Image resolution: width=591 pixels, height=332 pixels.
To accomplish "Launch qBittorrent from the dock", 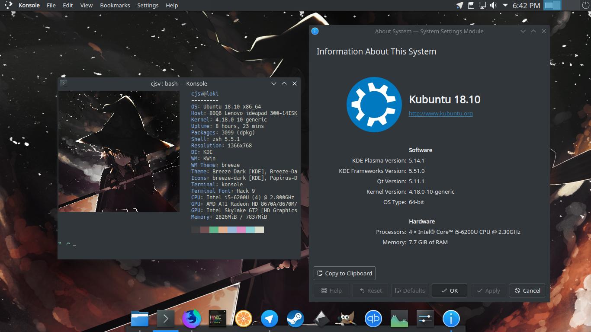I will [373, 319].
